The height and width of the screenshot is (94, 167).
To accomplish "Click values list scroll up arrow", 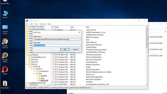I will [147, 27].
